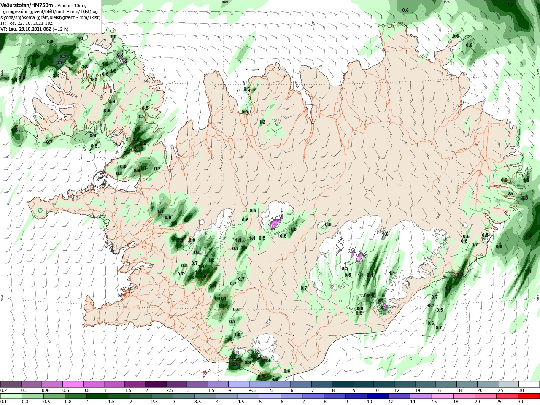540x405 pixels.
Task: Click the '2.9' value near the south coast
Action: (x=232, y=358)
